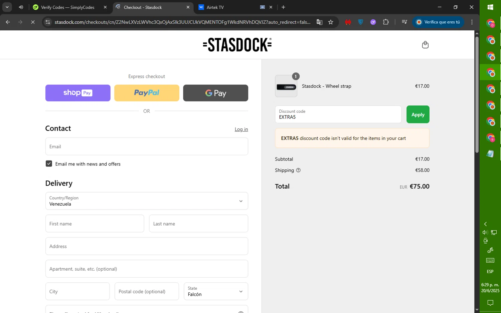Click the Postal code (optional) field
This screenshot has height=313, width=501.
[147, 291]
